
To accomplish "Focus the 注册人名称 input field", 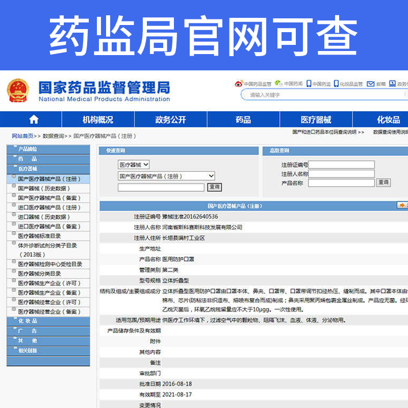I will pos(341,173).
